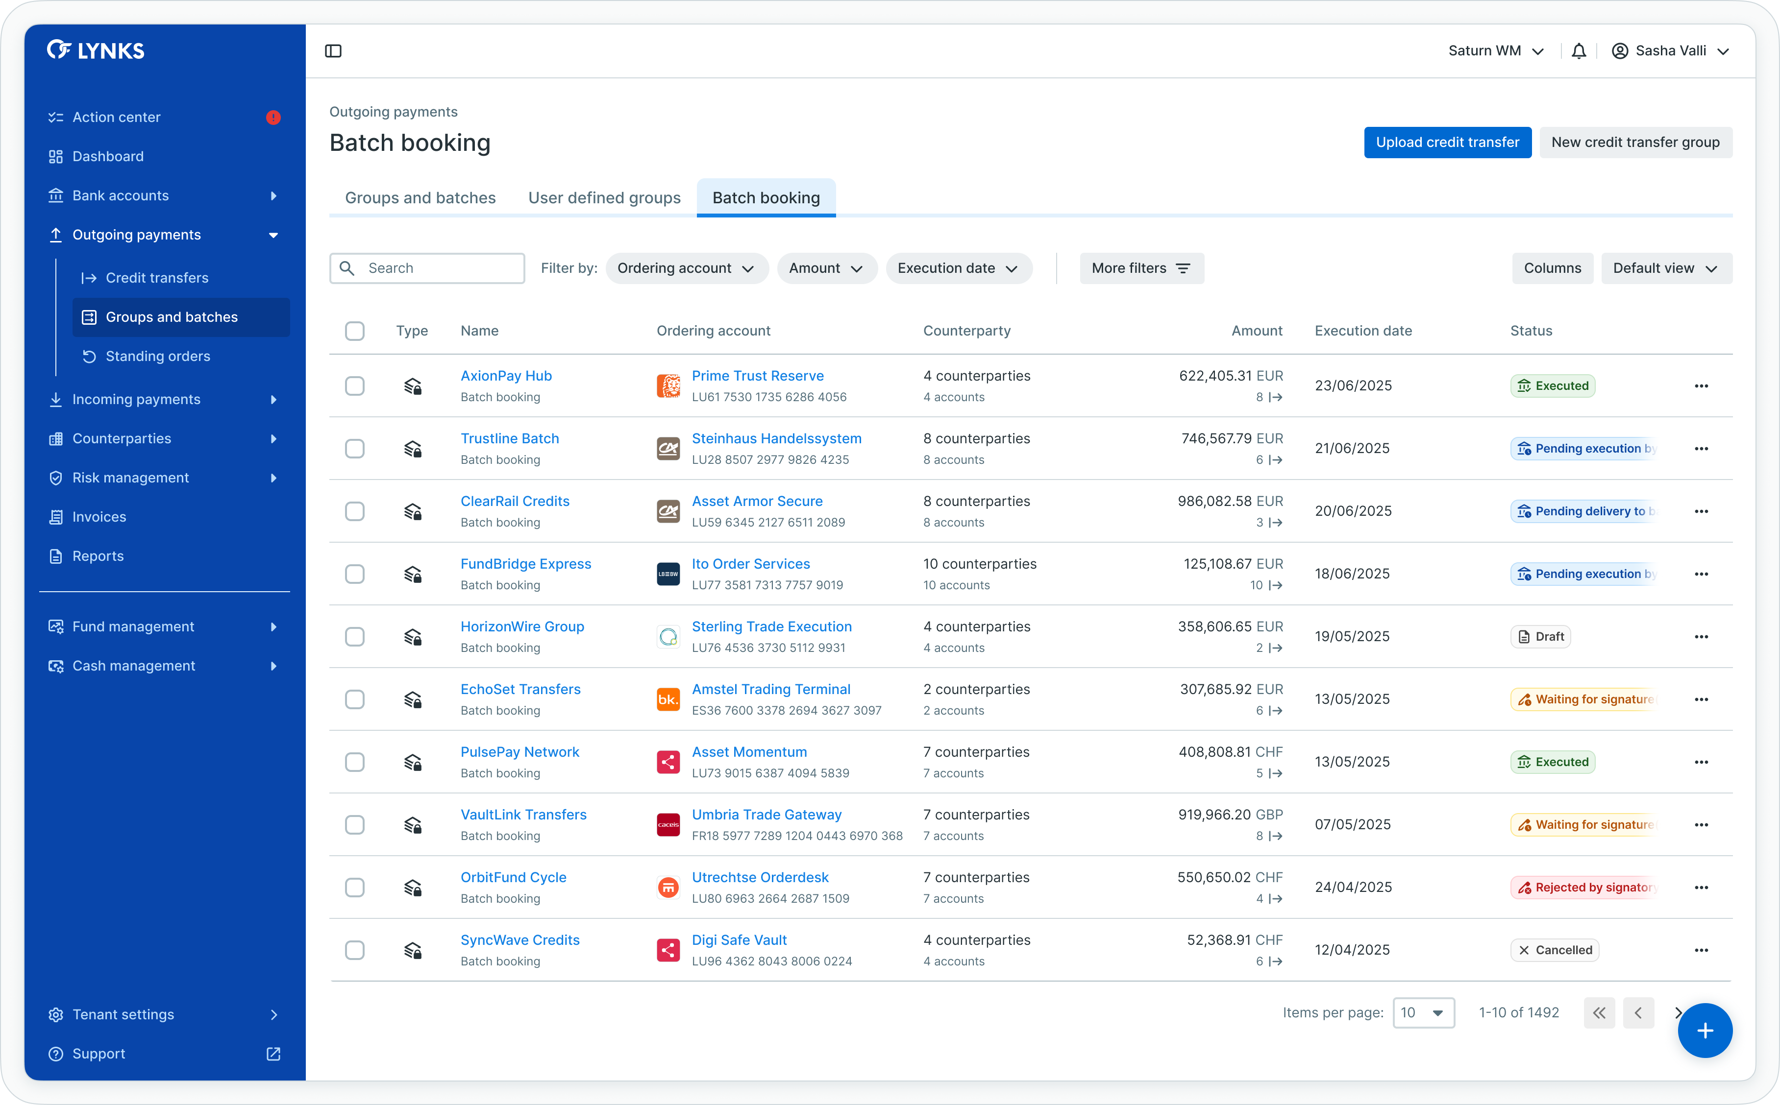Click Upload credit transfer button
1780x1105 pixels.
(1447, 143)
